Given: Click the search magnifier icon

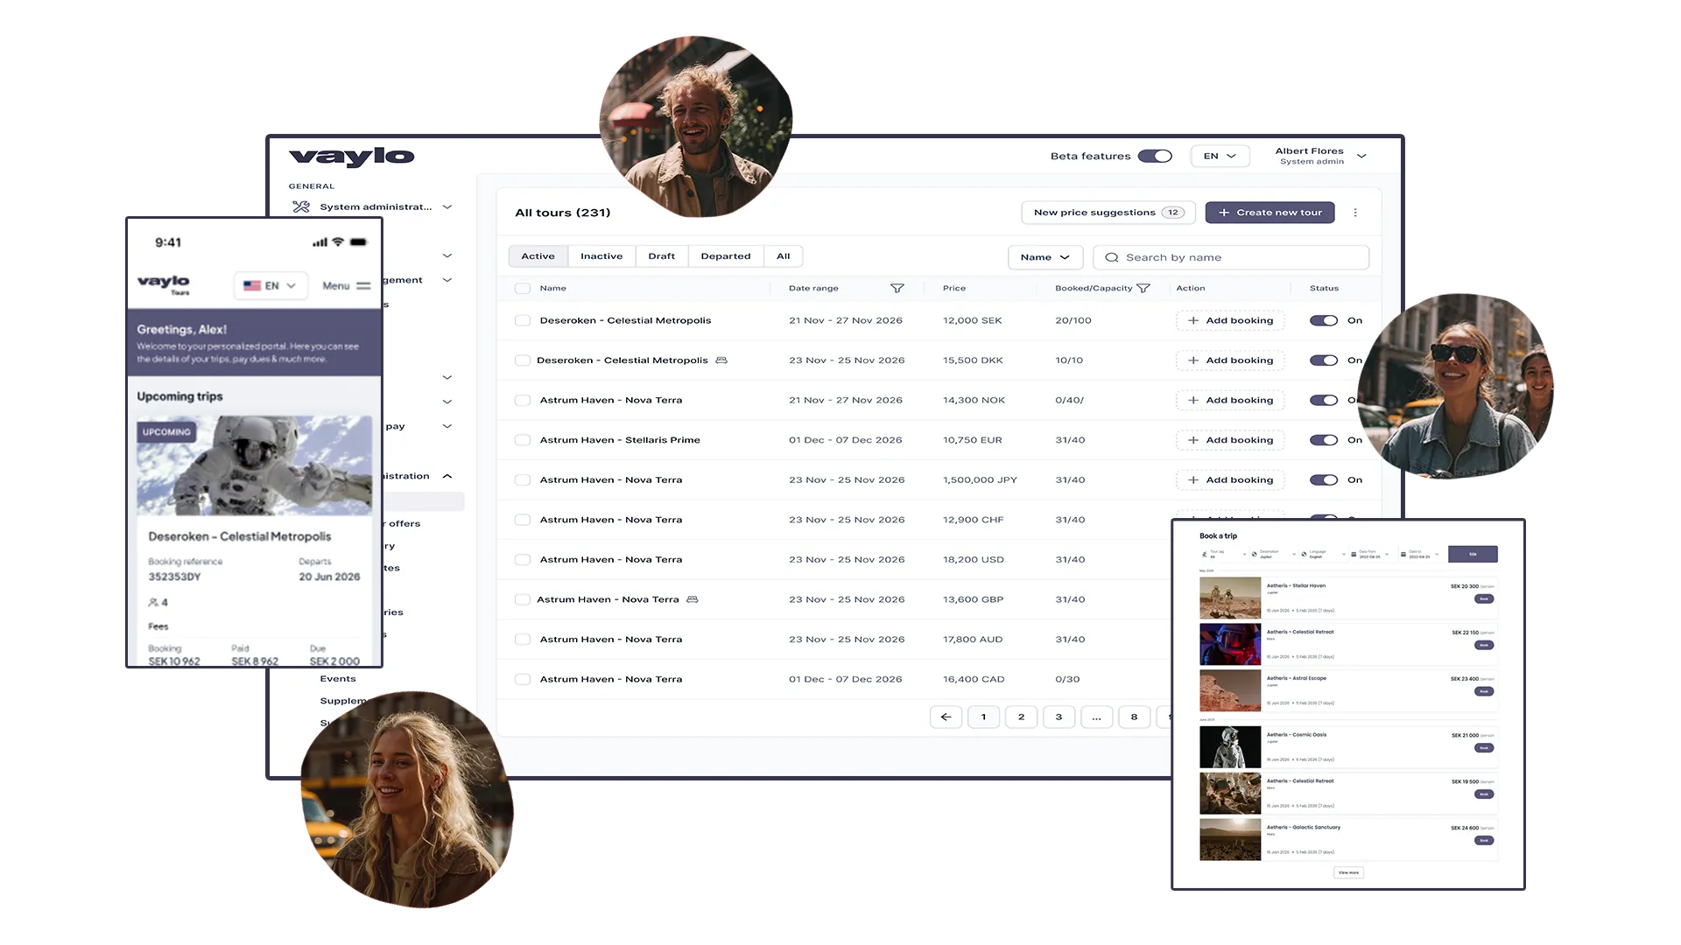Looking at the screenshot, I should click(x=1112, y=257).
